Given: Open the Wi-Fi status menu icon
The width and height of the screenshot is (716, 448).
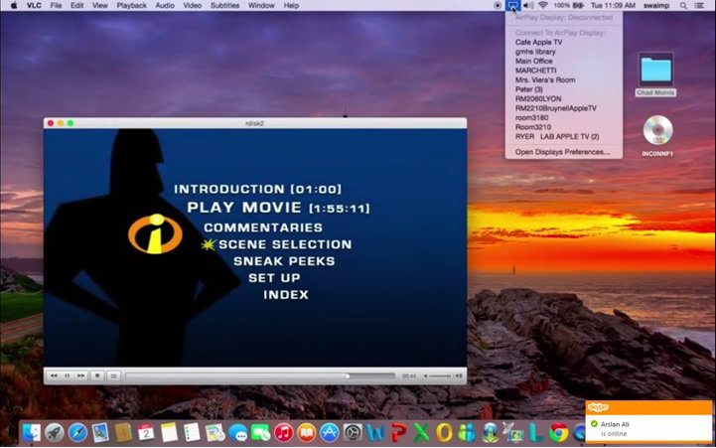Looking at the screenshot, I should [543, 6].
